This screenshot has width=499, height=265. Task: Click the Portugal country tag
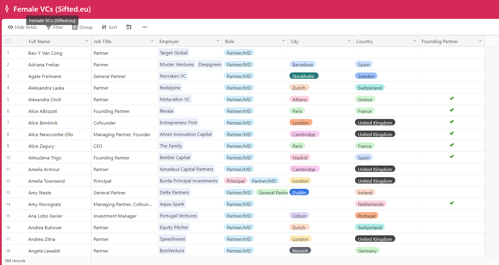(x=367, y=216)
